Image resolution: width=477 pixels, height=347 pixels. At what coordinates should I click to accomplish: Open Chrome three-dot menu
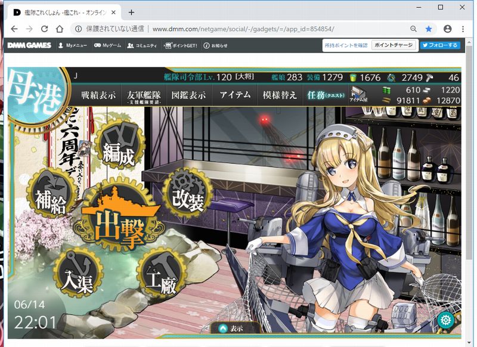pyautogui.click(x=463, y=29)
